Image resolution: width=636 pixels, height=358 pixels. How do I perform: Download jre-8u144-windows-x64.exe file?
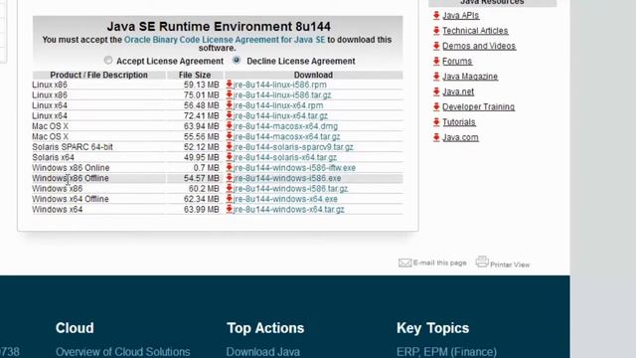(285, 199)
